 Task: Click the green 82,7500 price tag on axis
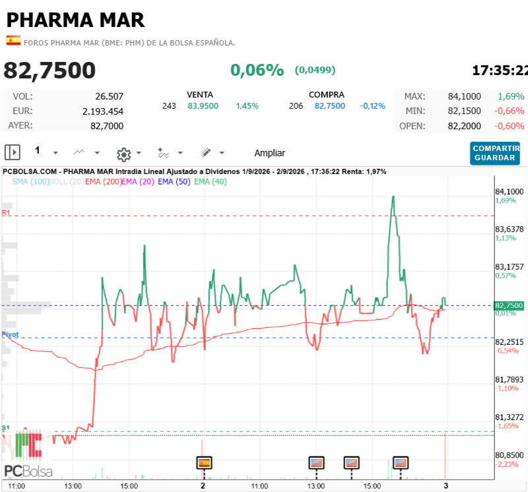click(x=509, y=305)
